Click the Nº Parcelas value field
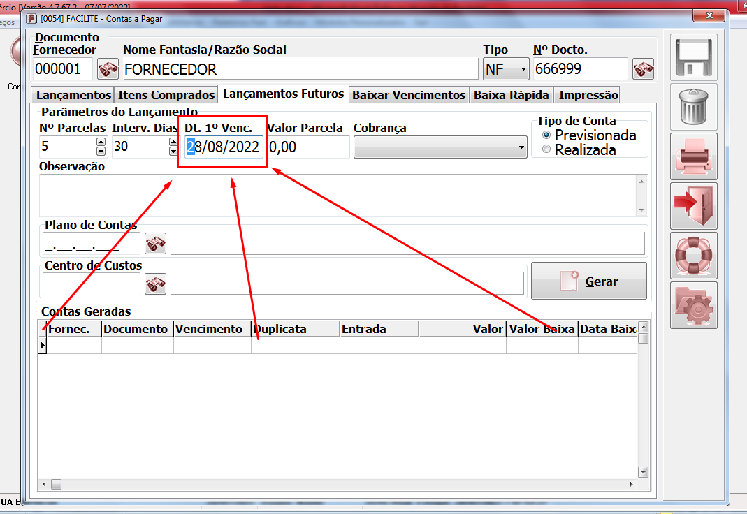Screen dimensions: 747x514 [x=68, y=147]
